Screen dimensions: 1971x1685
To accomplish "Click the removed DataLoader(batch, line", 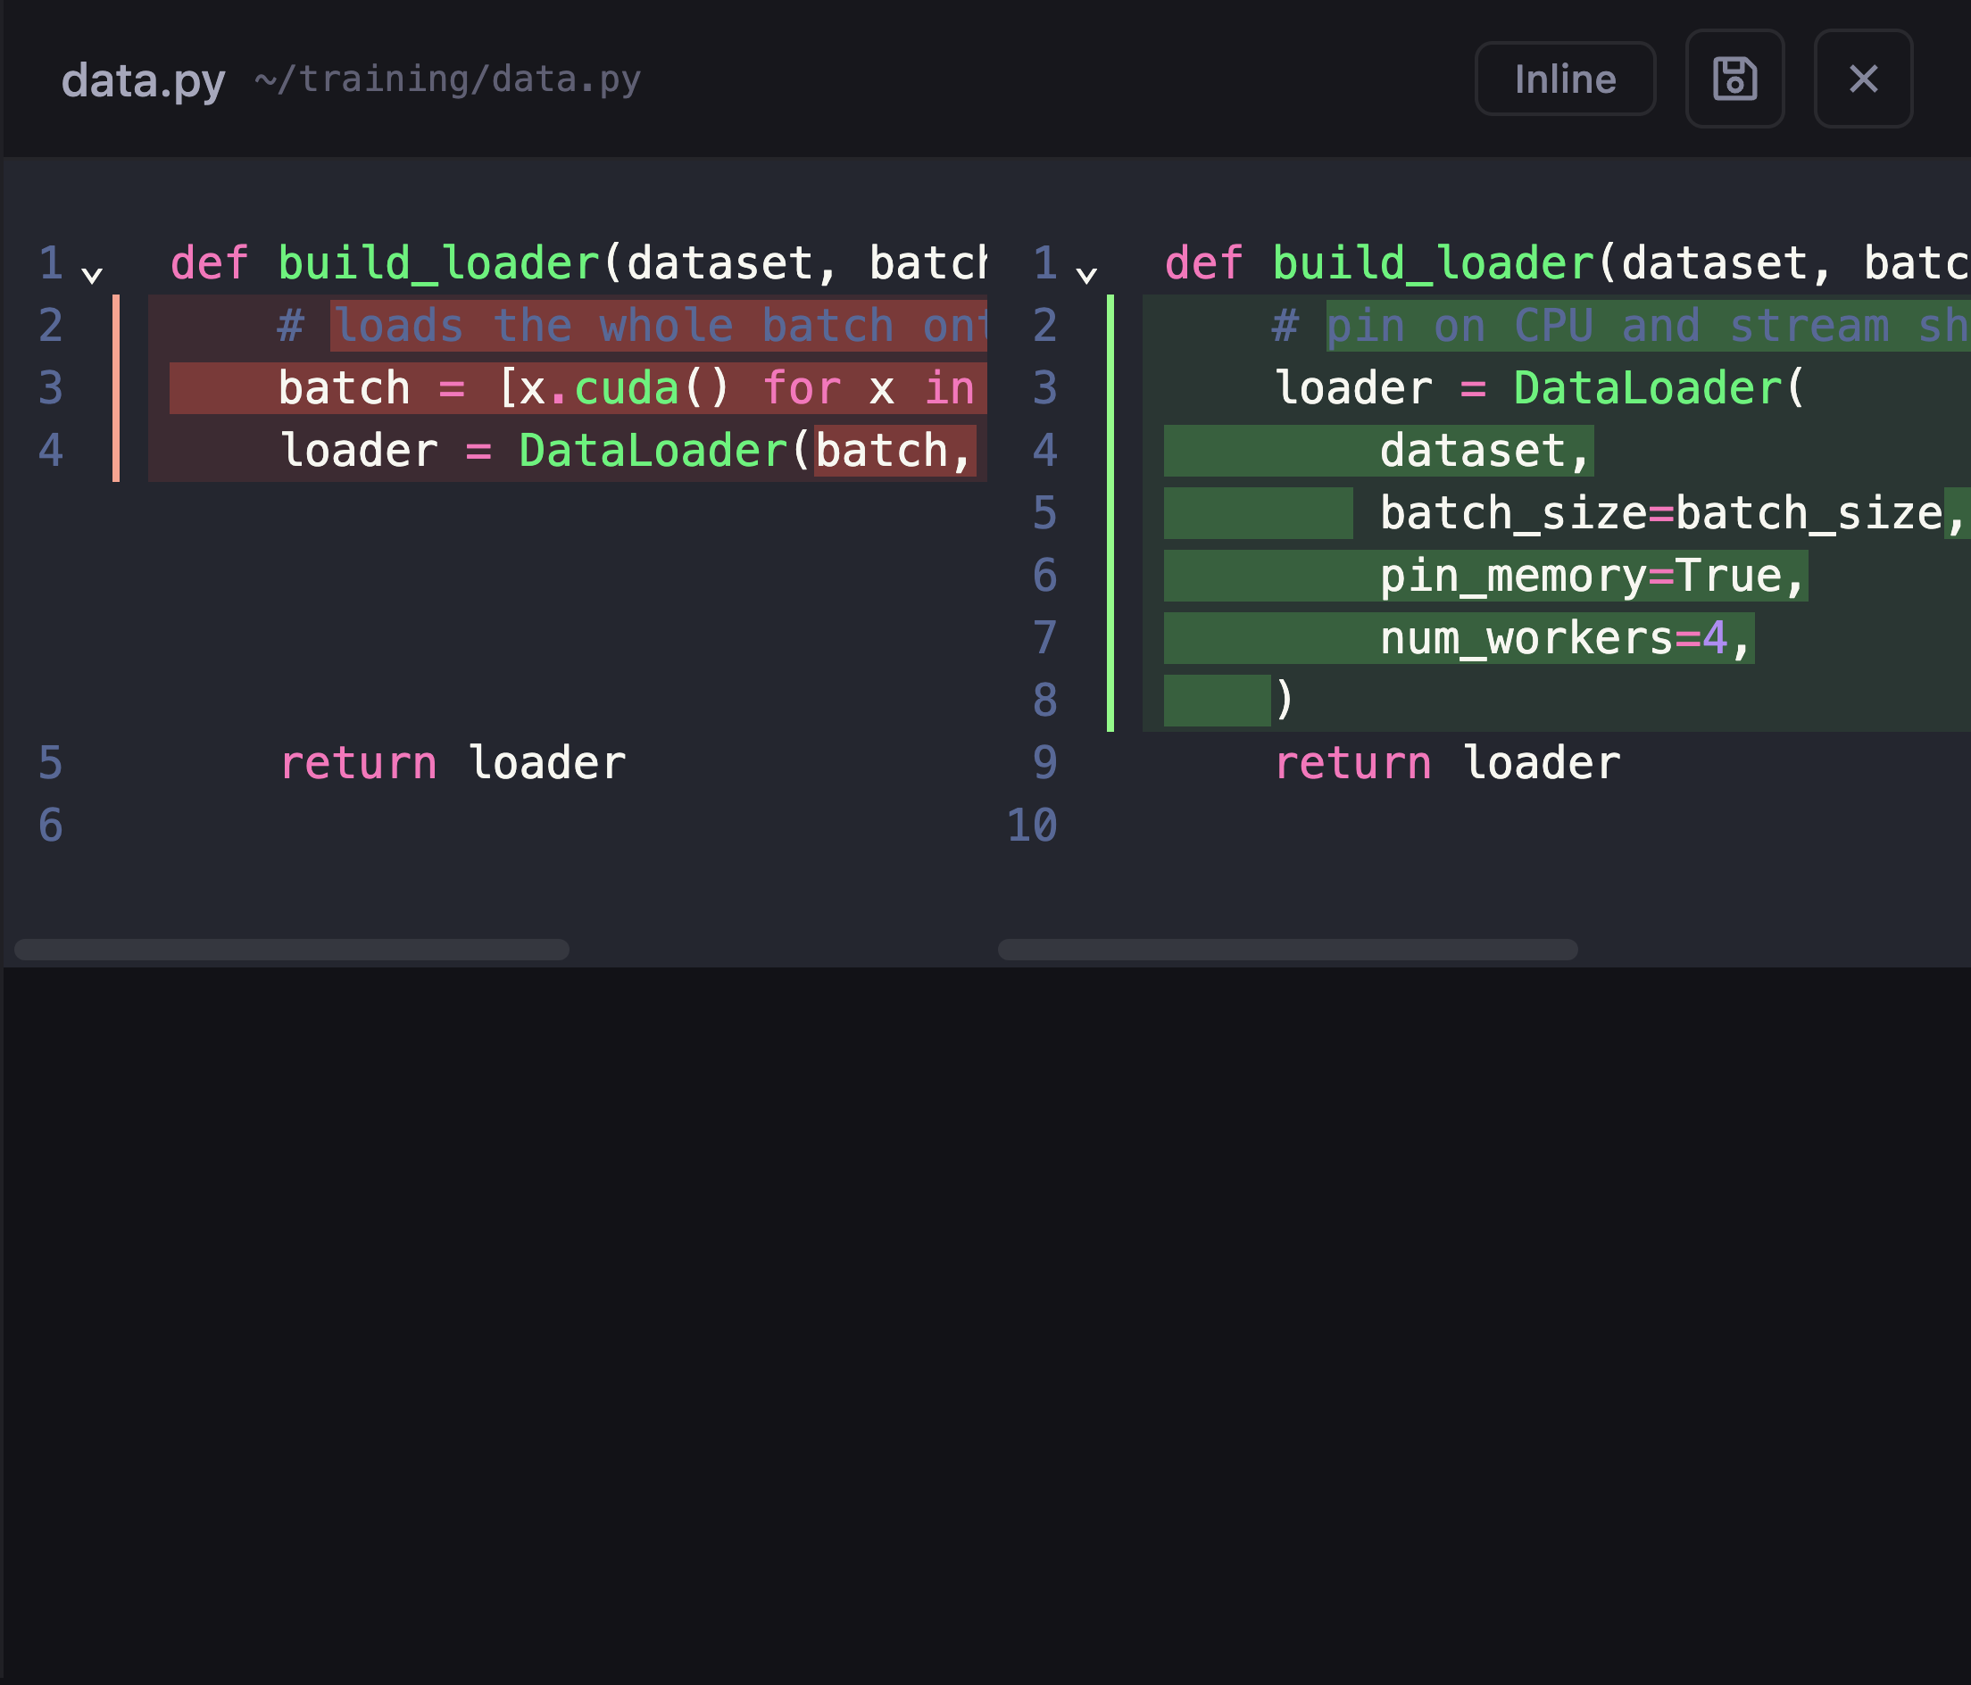I will pyautogui.click(x=628, y=451).
